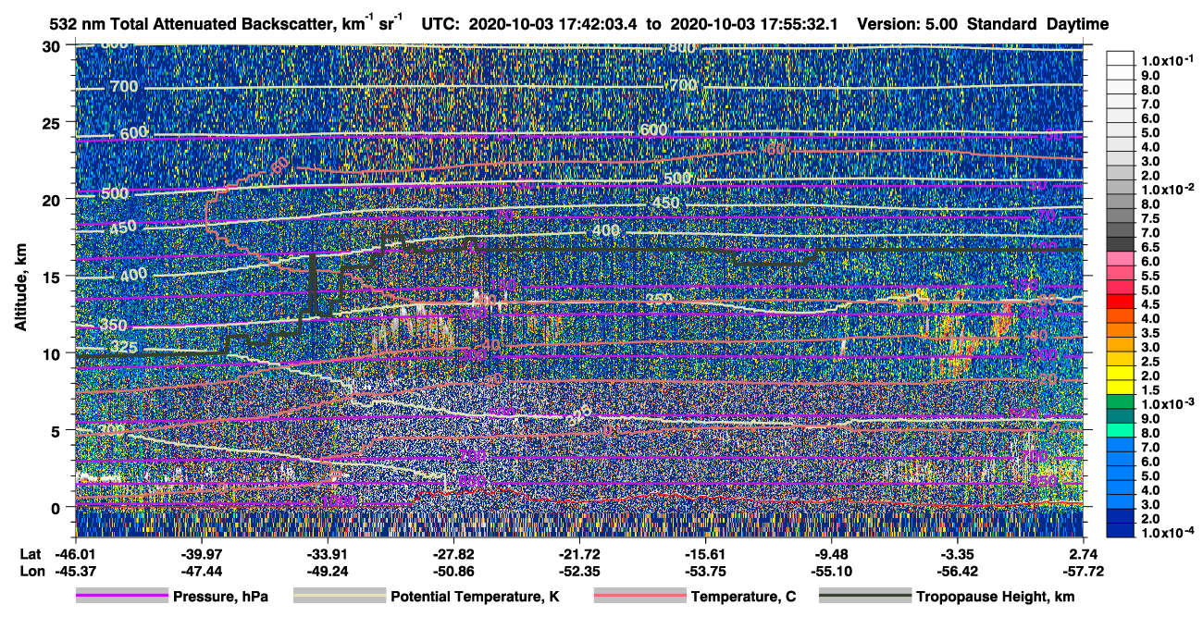The height and width of the screenshot is (617, 1203).
Task: Click the 'Daytime' label in the title
Action: tap(1077, 25)
